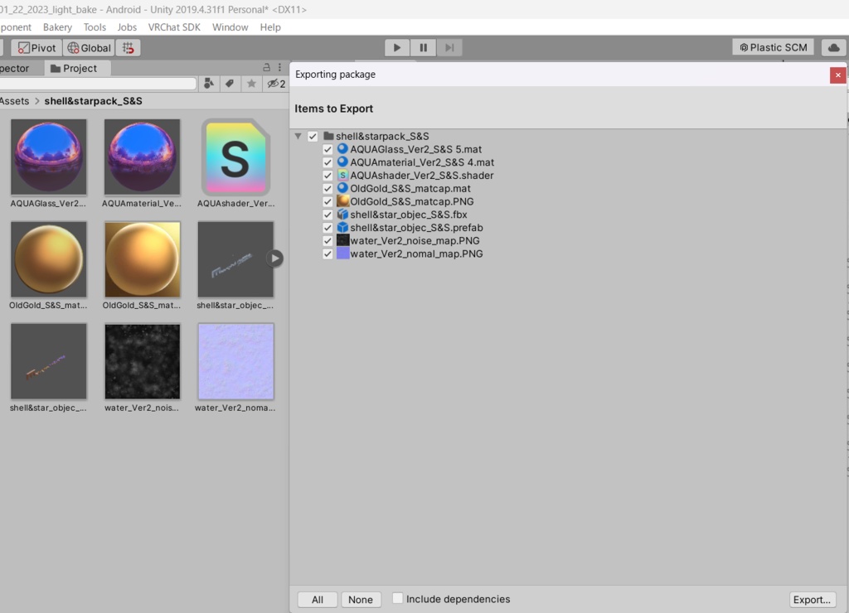
Task: Open the Help menu
Action: [x=270, y=27]
